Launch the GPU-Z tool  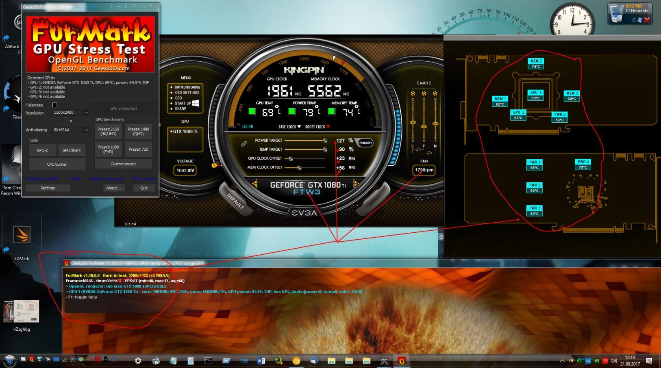(x=42, y=150)
